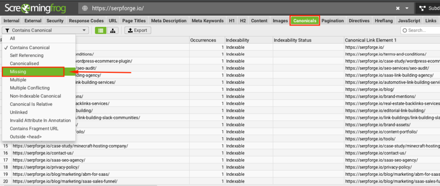Screen dimensions: 440x186
Task: Open the External tab
Action: [33, 21]
